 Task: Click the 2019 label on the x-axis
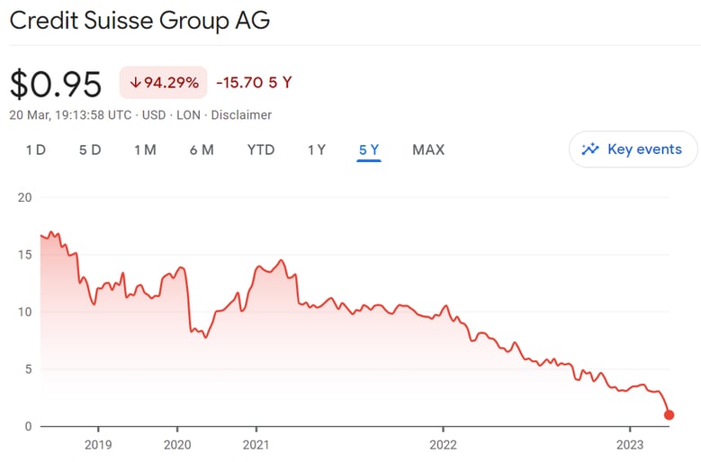tap(97, 444)
